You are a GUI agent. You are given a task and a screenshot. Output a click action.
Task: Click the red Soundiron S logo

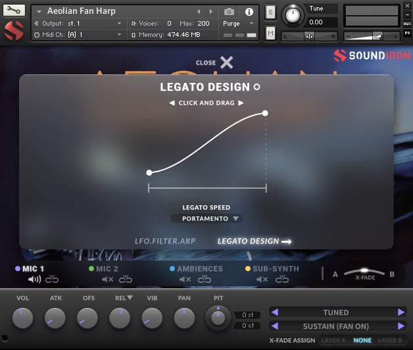pos(14,31)
